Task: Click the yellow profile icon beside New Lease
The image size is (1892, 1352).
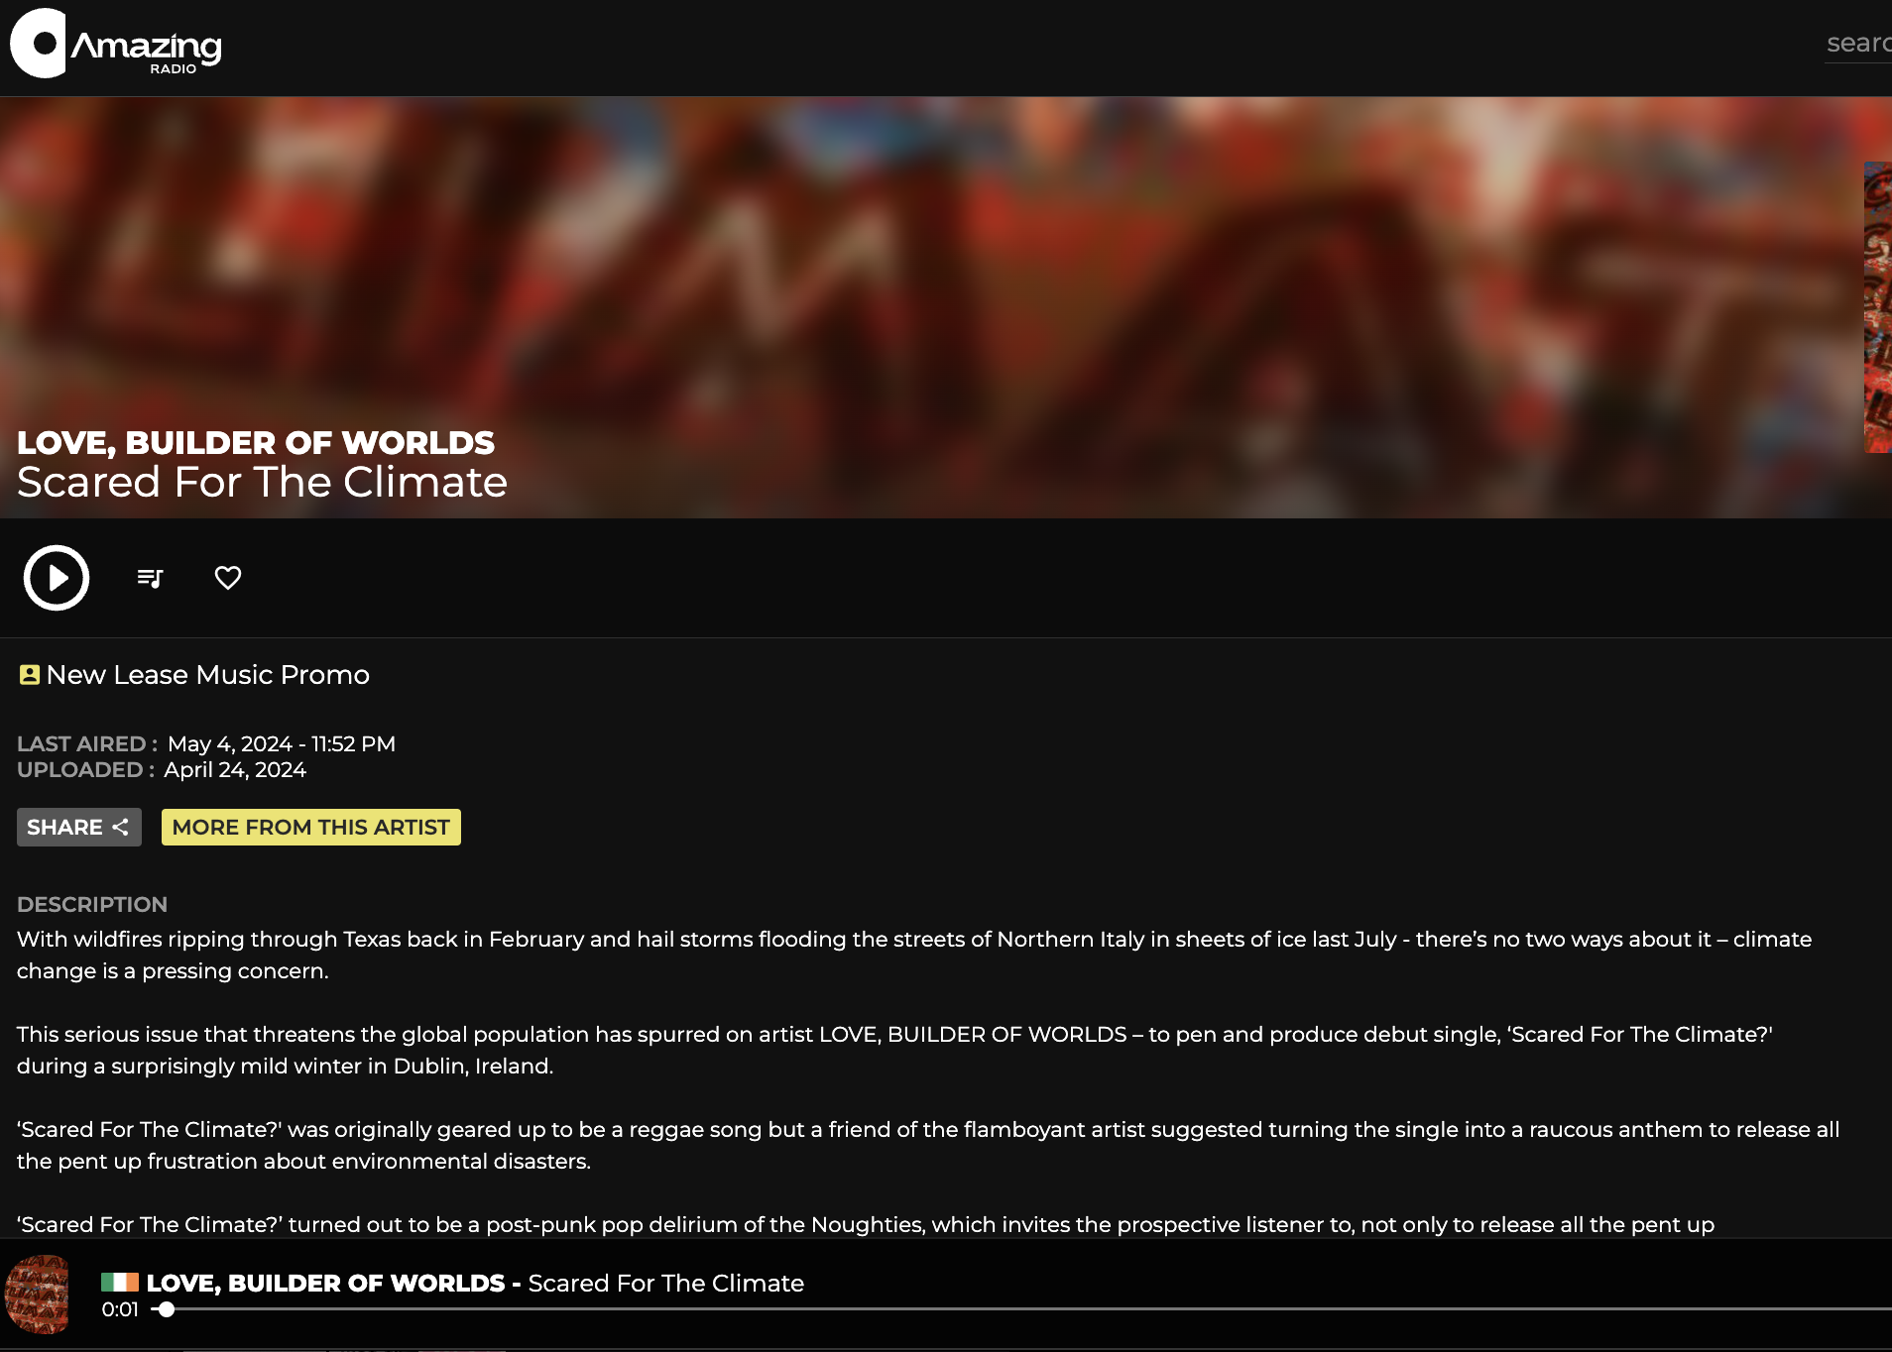Action: pyautogui.click(x=29, y=675)
